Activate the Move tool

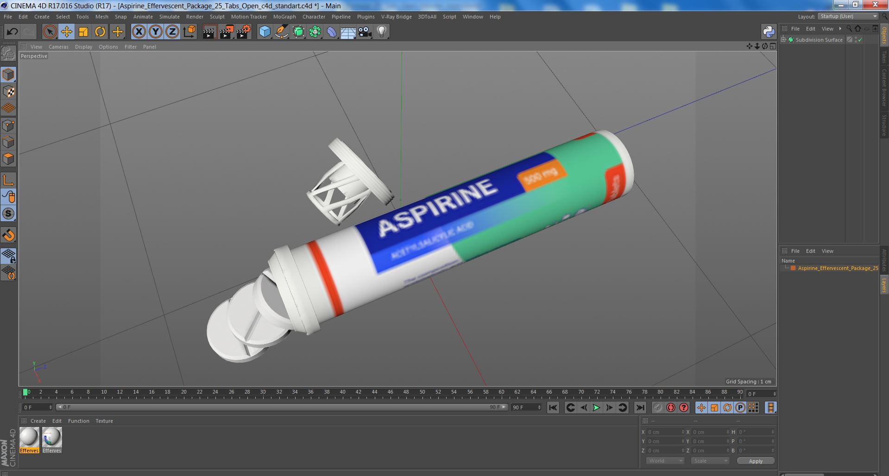pyautogui.click(x=66, y=31)
